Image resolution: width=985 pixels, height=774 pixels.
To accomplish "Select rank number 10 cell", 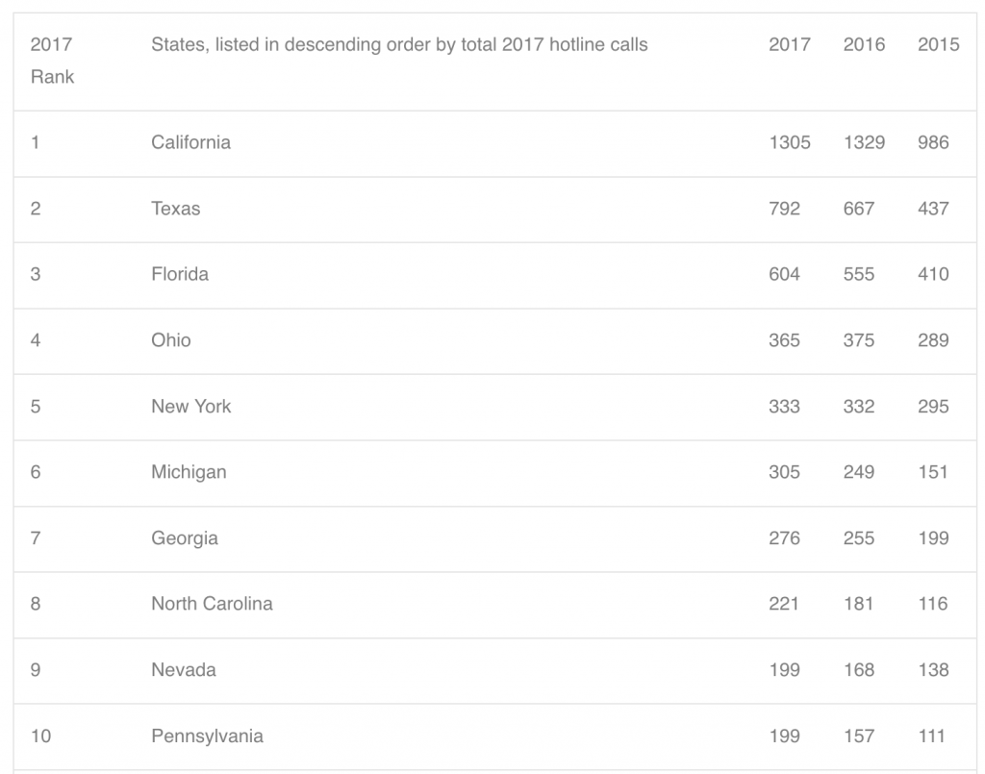I will pos(40,736).
